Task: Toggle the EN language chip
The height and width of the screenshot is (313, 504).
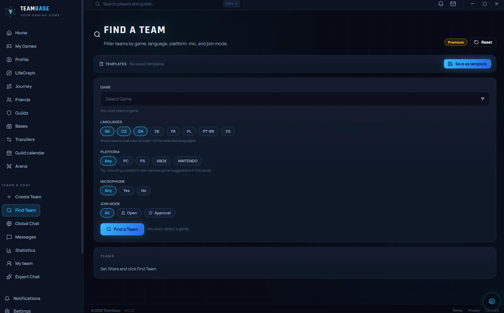Action: pyautogui.click(x=140, y=131)
